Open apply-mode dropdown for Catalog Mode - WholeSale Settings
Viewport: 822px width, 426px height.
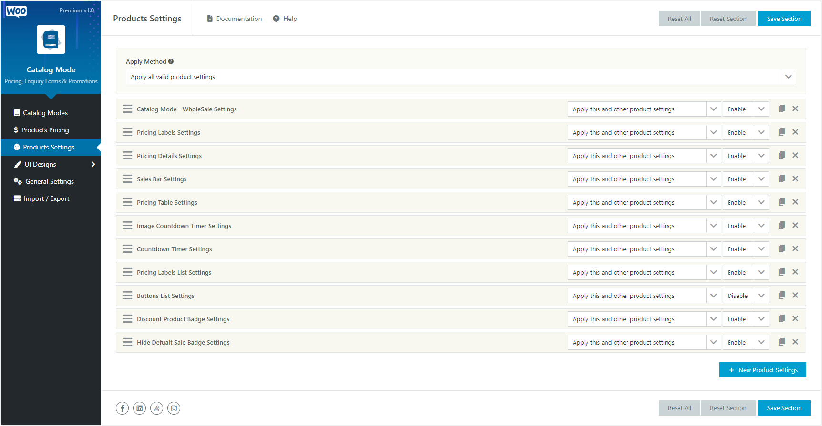(x=644, y=109)
